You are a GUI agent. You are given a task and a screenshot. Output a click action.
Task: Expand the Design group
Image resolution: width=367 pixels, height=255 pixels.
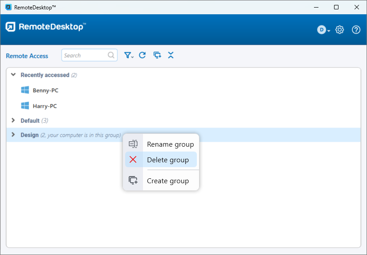tap(13, 135)
